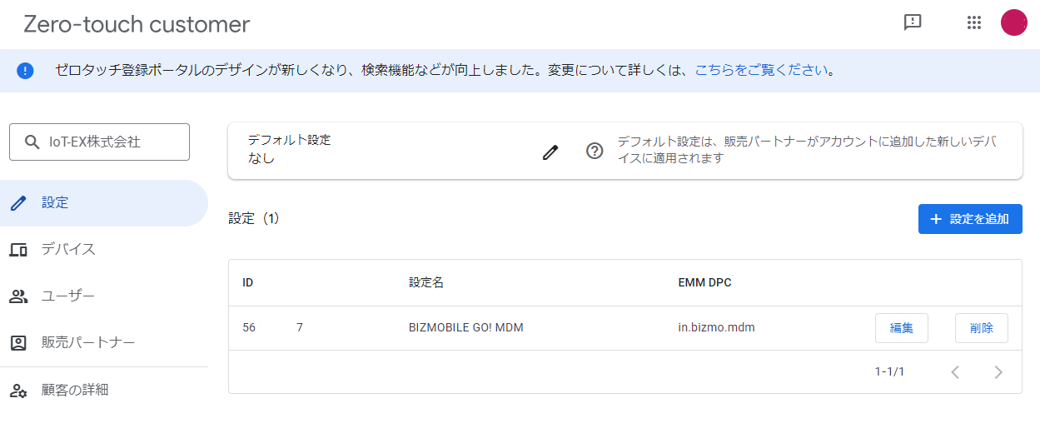Click the send feedback icon

click(x=913, y=22)
